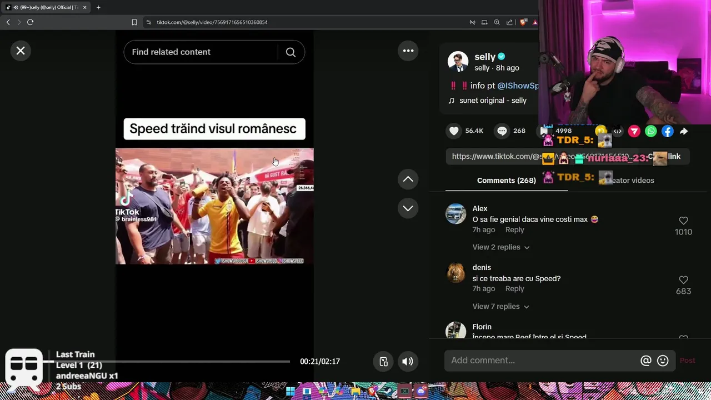Click the browser share page icon
This screenshot has height=400, width=711.
point(509,22)
